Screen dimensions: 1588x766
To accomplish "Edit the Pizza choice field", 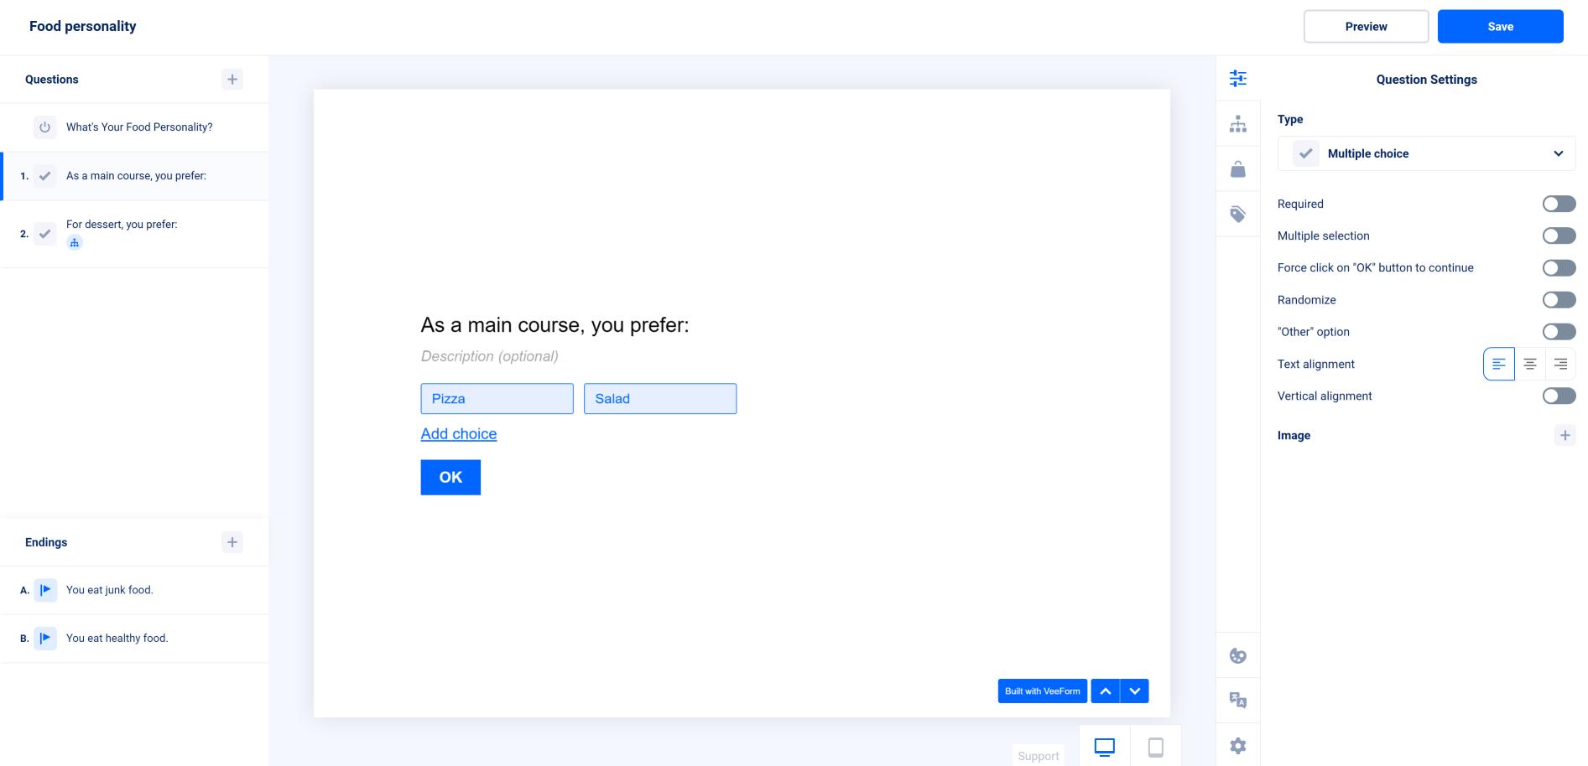I will coord(497,399).
